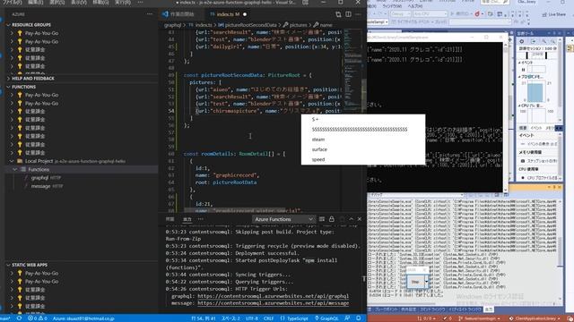Collapse the CPU graph in Diagnostic Tools
Viewport: 574px width, 322px height.
point(519,106)
